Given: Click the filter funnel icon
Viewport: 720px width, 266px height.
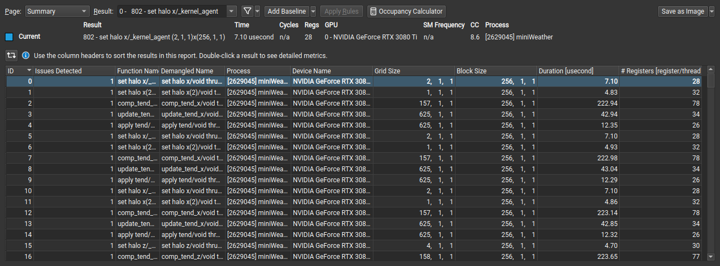Looking at the screenshot, I should tap(247, 11).
